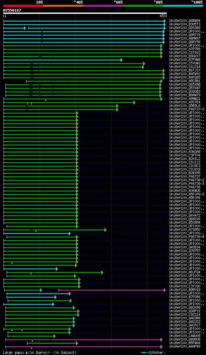Screen dimensions: 206x355
Task: Select the UniRef100_A7P7R8 label
Action: pos(185,49)
